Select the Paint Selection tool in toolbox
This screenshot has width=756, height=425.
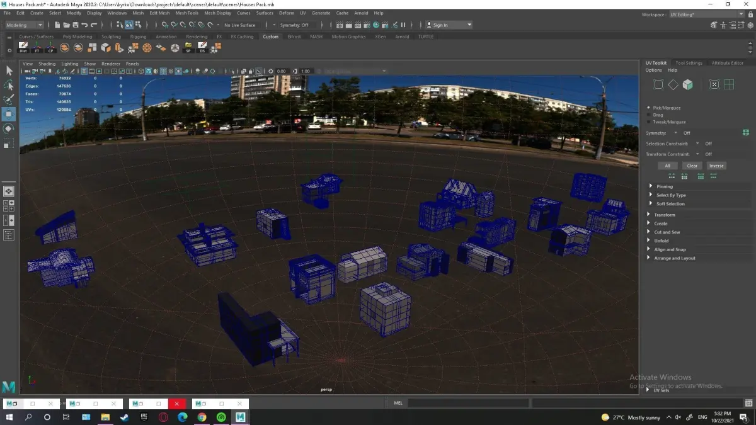click(9, 99)
